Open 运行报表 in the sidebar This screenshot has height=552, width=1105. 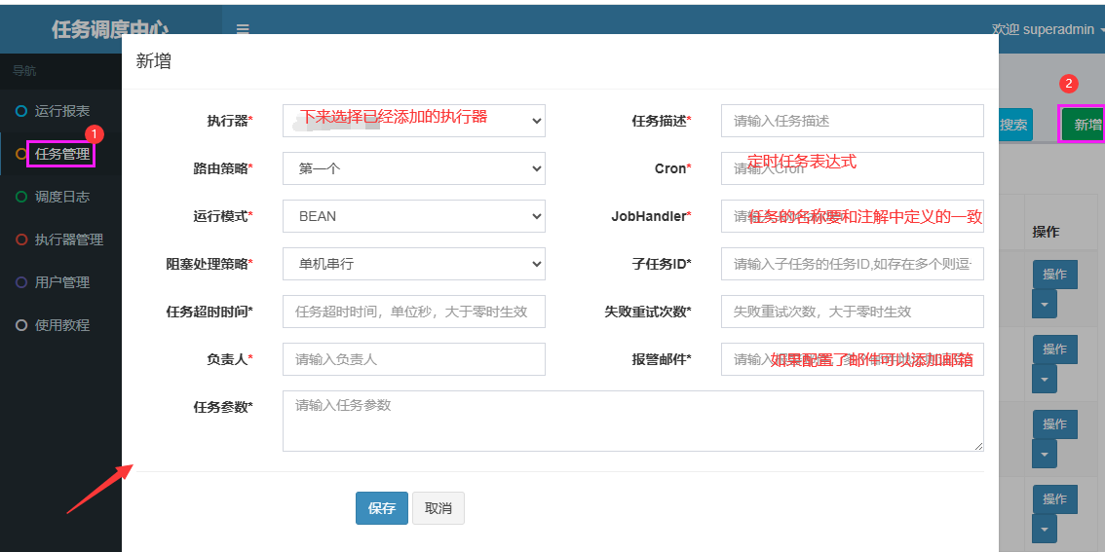click(x=61, y=111)
